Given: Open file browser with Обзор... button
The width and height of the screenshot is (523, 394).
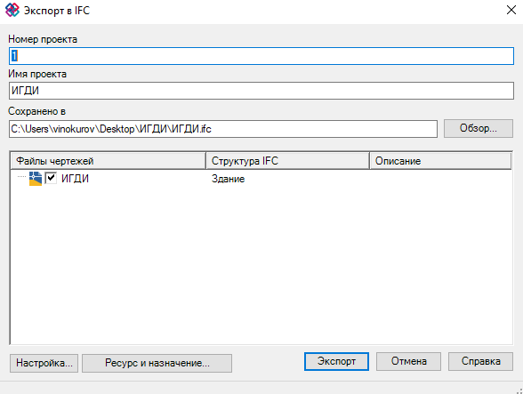Looking at the screenshot, I should tap(478, 128).
